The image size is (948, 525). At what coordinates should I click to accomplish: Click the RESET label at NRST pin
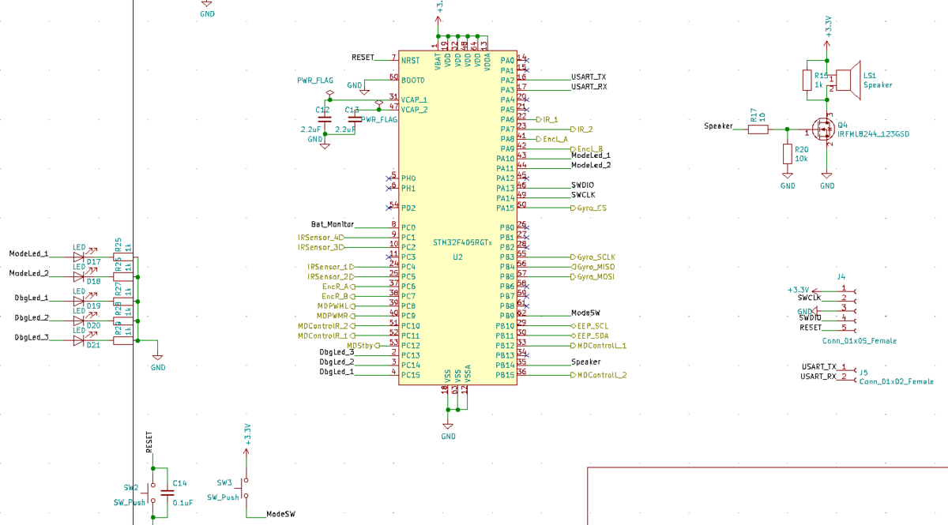click(363, 58)
